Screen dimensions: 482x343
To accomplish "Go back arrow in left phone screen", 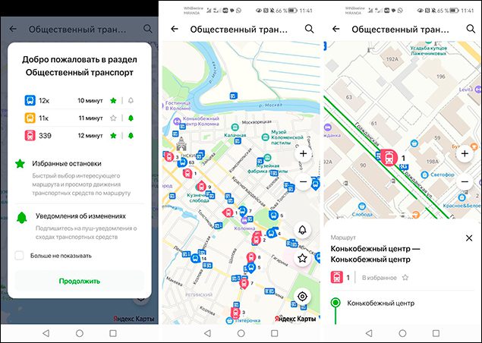I will tap(13, 29).
